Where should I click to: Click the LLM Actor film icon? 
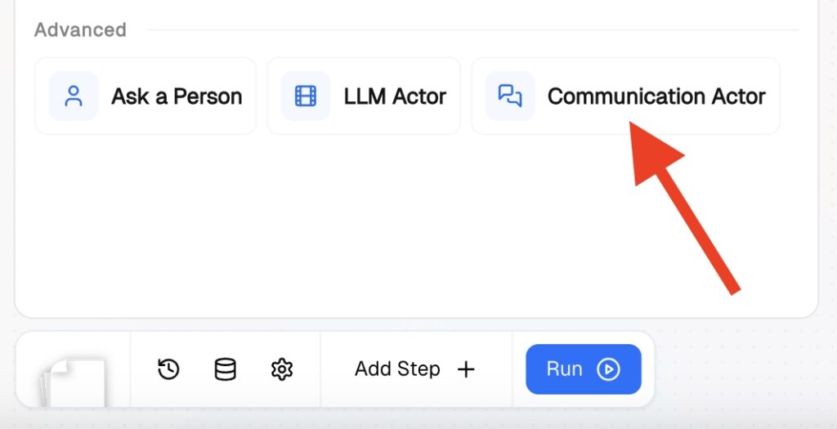(306, 96)
